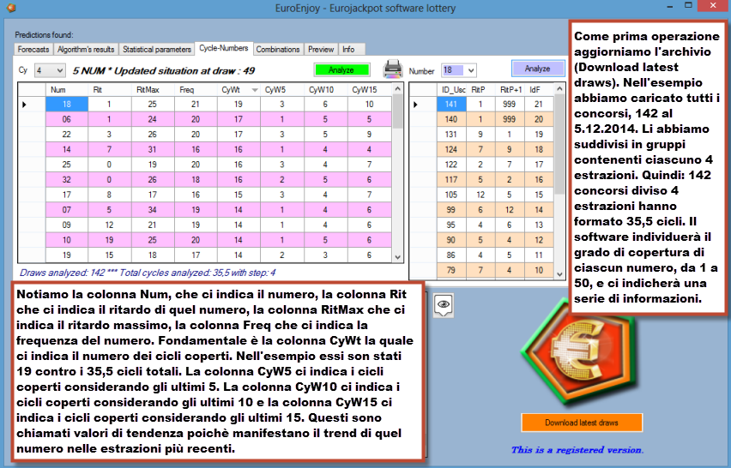Image resolution: width=731 pixels, height=468 pixels.
Task: Open the Combinations tab
Action: tap(278, 49)
